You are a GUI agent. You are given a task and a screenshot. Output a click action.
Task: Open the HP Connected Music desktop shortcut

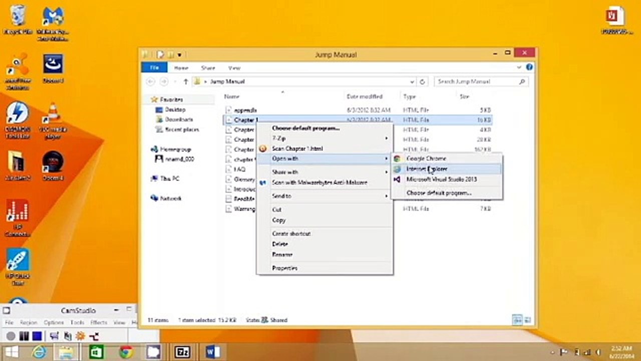point(18,218)
